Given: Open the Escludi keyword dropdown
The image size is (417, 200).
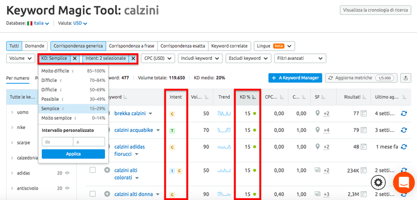Looking at the screenshot, I should point(248,58).
